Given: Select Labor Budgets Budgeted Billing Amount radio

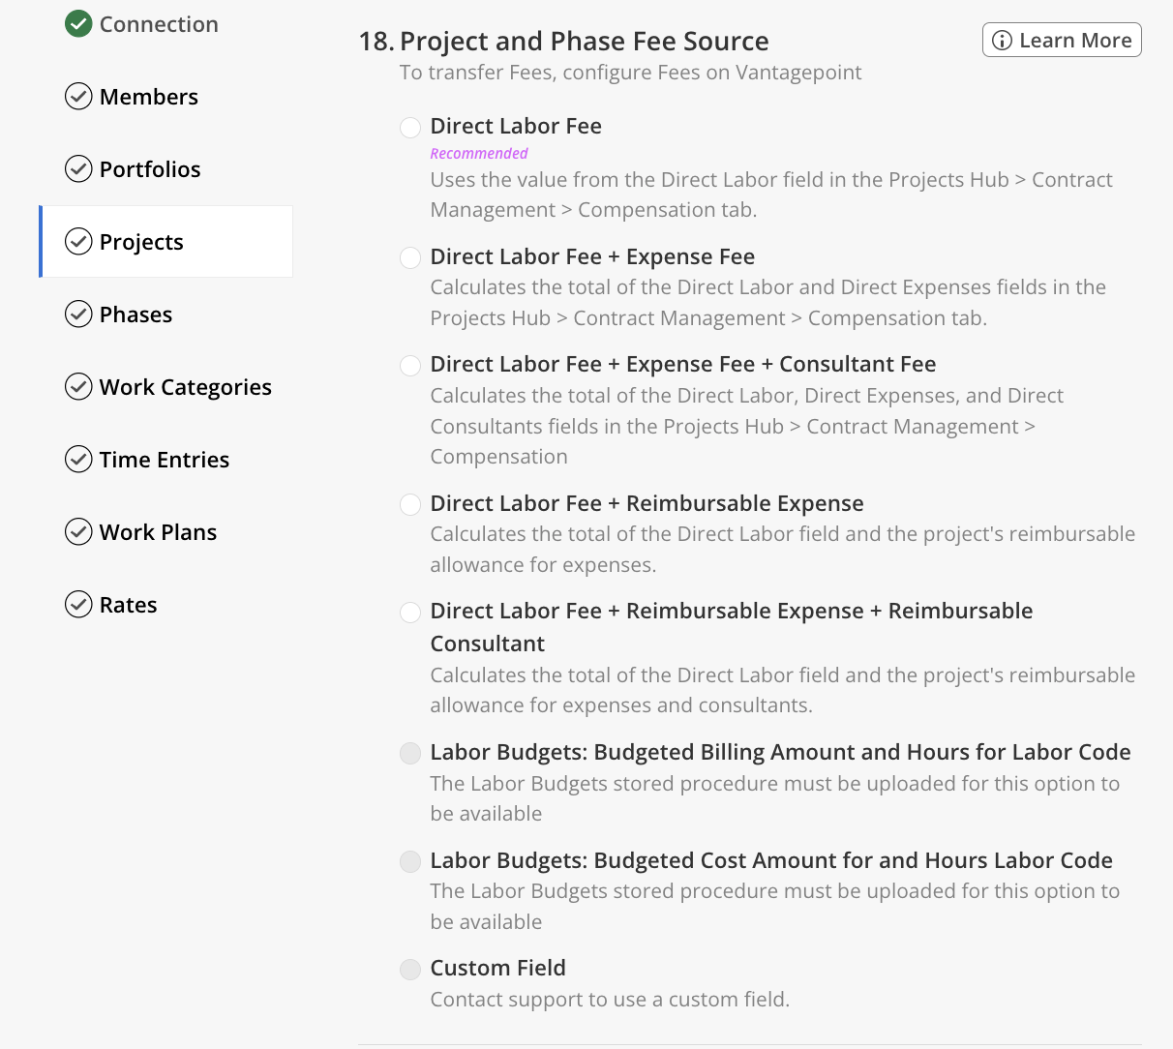Looking at the screenshot, I should click(x=410, y=753).
